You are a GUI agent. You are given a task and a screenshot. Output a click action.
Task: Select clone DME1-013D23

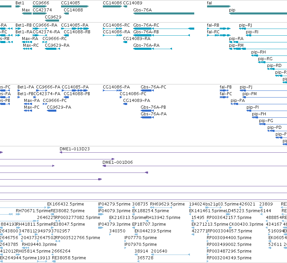(x=75, y=149)
